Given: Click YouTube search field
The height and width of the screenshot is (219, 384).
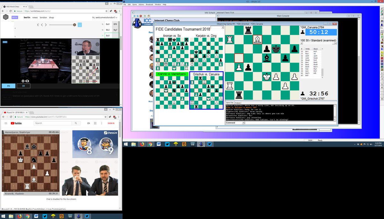Looking at the screenshot, I should [x=53, y=123].
